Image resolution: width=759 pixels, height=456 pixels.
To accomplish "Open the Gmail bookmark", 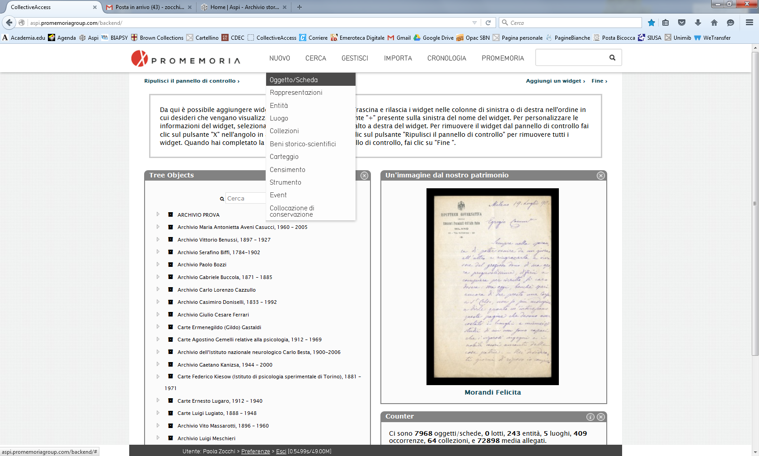I will 399,38.
